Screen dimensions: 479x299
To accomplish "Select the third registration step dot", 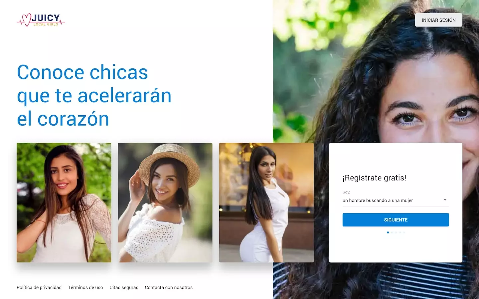I will point(396,233).
